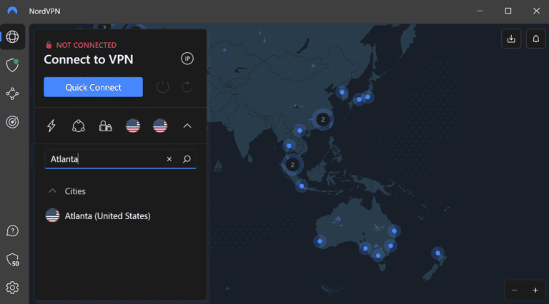The width and height of the screenshot is (549, 304).
Task: Click the Quick Connect button
Action: pyautogui.click(x=93, y=87)
